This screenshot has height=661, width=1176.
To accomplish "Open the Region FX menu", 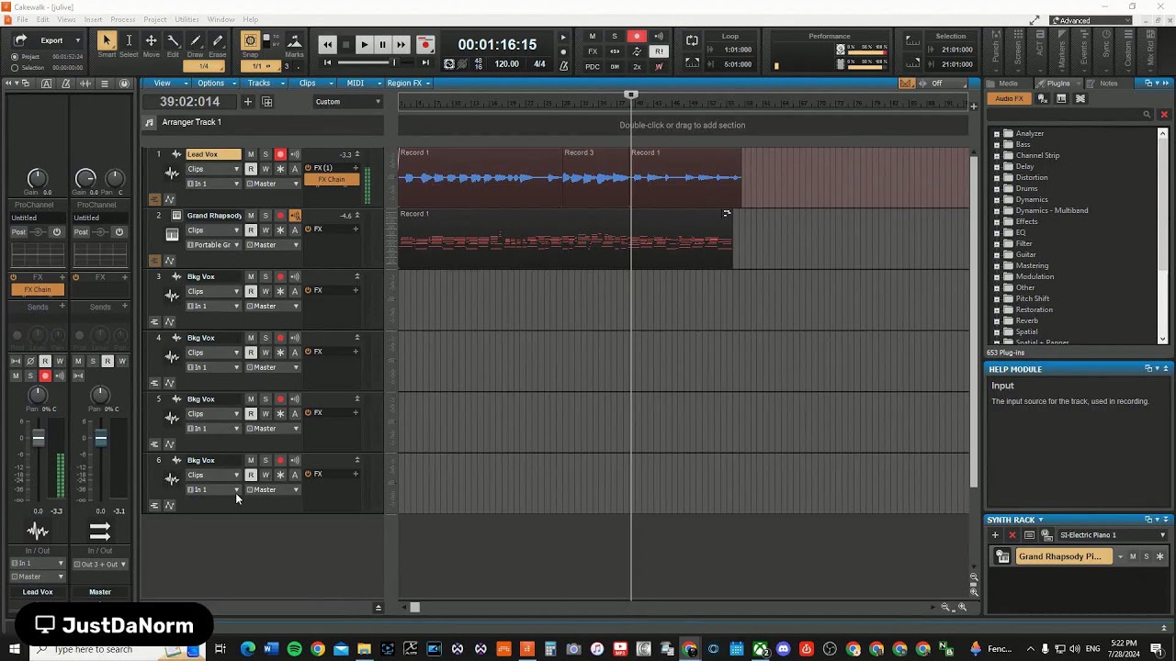I will coord(409,83).
